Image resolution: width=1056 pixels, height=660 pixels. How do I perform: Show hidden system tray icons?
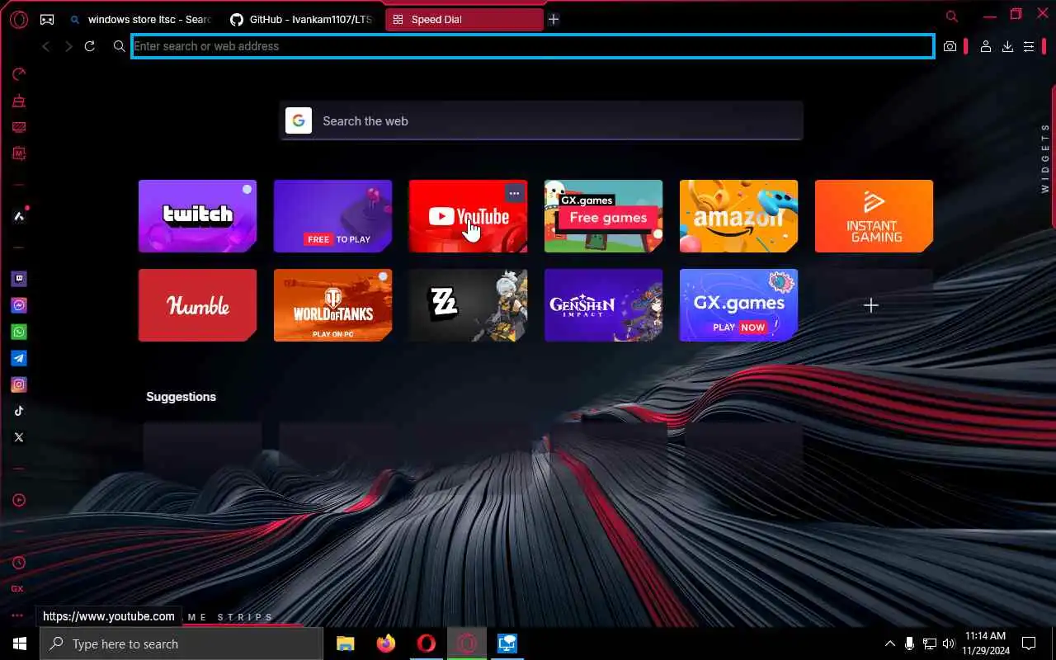pos(889,643)
